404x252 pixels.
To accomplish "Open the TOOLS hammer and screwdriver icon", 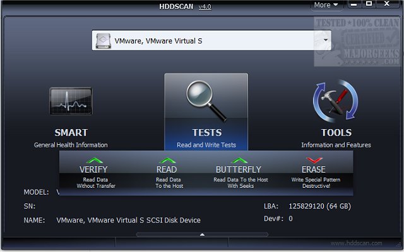I will [335, 101].
